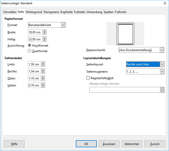The height and width of the screenshot is (151, 169).
Task: Click the Links margin field
Action: pos(34,64)
